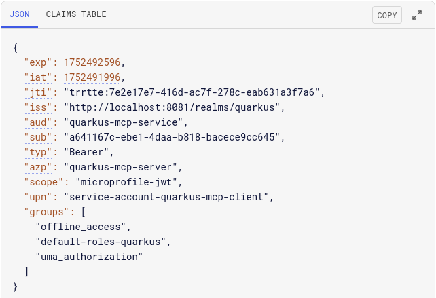Click the "uma_authorization" group entry
Image resolution: width=436 pixels, height=298 pixels.
[89, 257]
